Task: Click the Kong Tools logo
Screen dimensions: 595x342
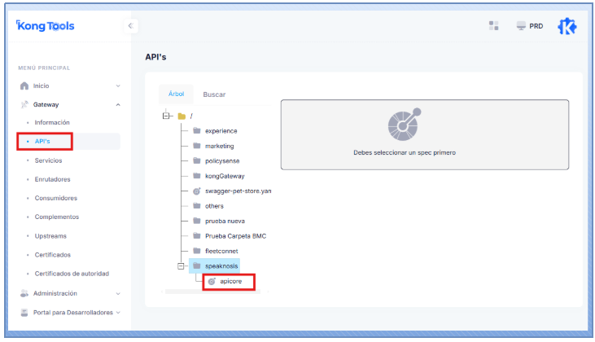Action: tap(45, 26)
